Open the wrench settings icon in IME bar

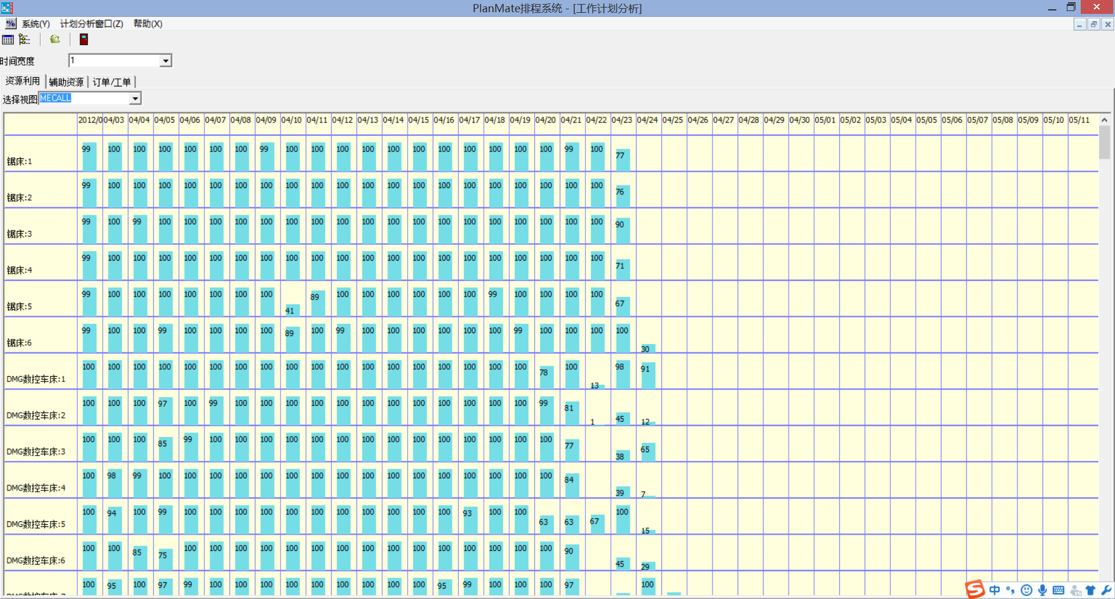pos(1106,590)
